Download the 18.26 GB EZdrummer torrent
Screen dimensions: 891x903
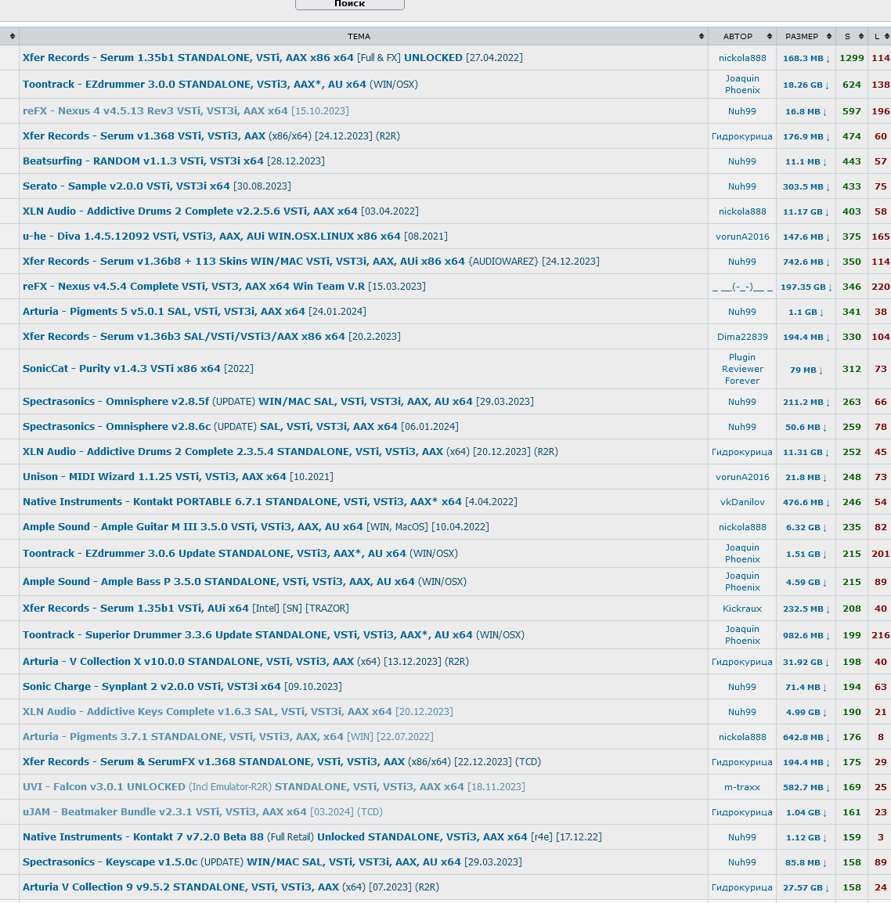(x=806, y=85)
